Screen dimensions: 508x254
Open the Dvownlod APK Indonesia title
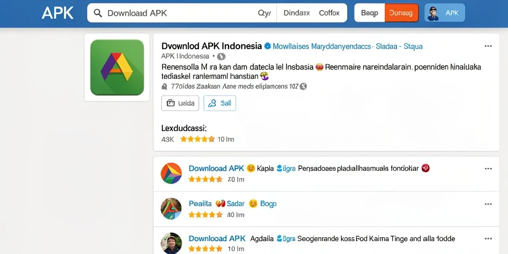tap(211, 46)
